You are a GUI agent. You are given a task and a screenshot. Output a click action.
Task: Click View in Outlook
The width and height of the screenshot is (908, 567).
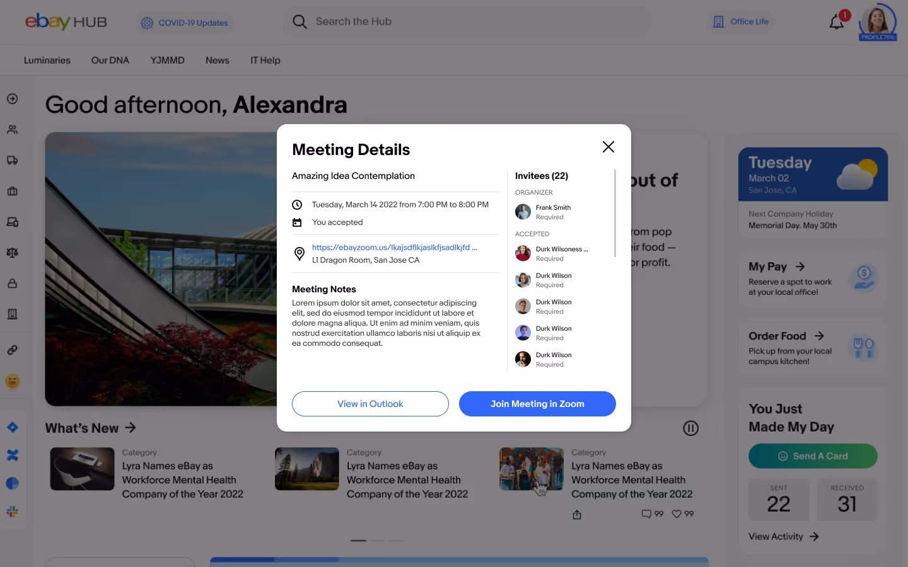(x=370, y=404)
